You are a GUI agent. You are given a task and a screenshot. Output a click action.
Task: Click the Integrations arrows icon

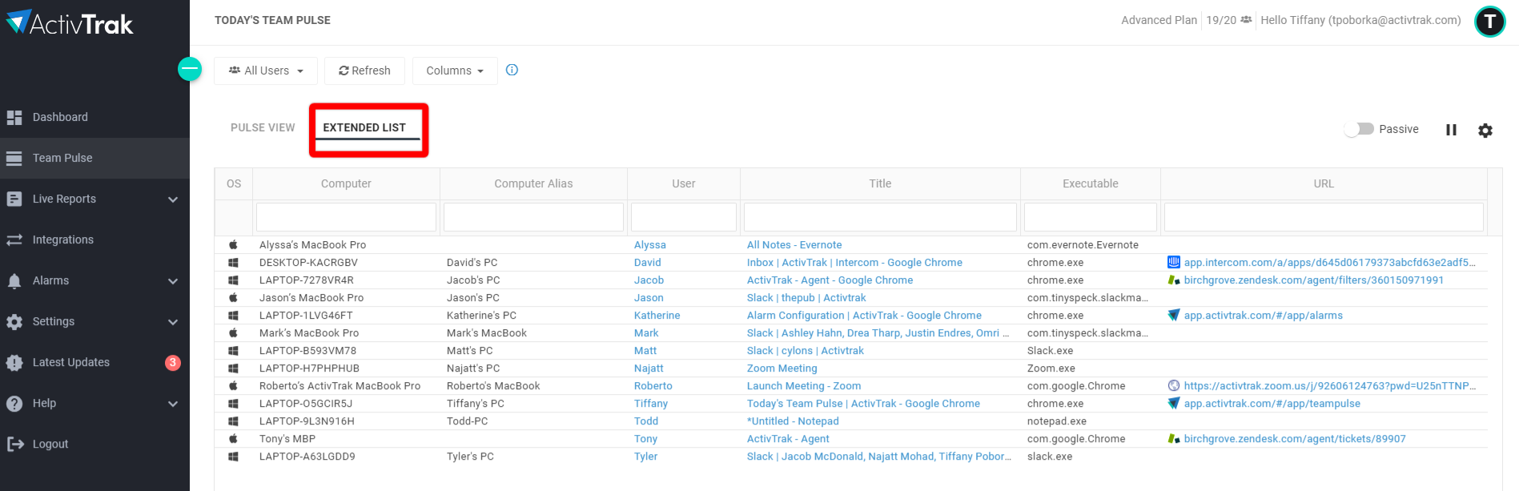[x=14, y=240]
